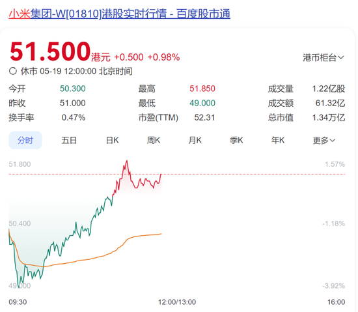Click the 最高 51.850 high value

[202, 89]
